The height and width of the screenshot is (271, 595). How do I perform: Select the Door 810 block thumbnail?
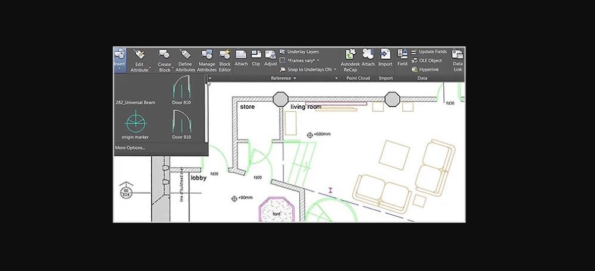(181, 91)
